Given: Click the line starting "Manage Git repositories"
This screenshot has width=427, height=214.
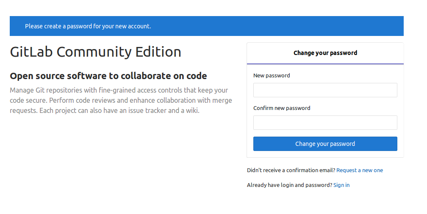Looking at the screenshot, I should coord(119,90).
